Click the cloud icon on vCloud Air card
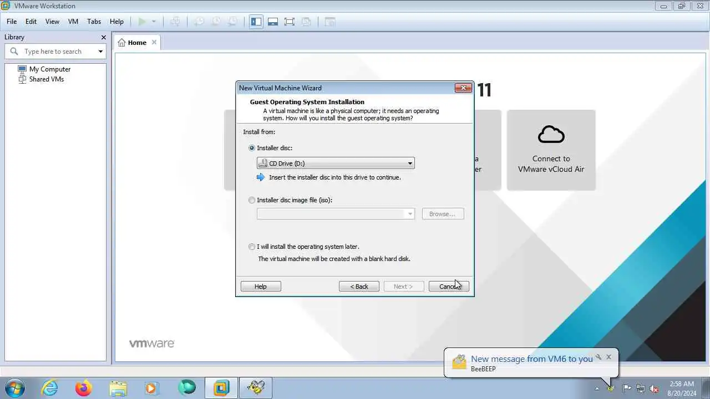This screenshot has height=399, width=710. point(551,134)
